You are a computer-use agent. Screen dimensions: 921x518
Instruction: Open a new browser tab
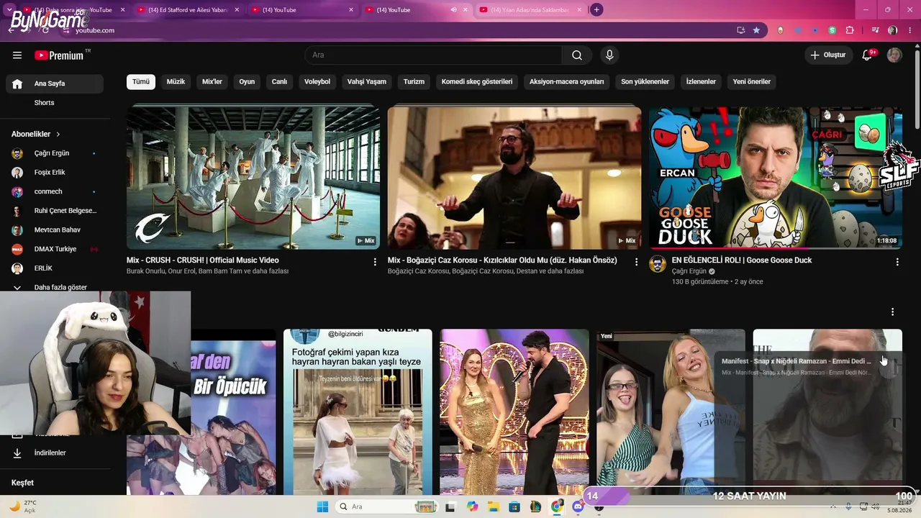point(596,10)
